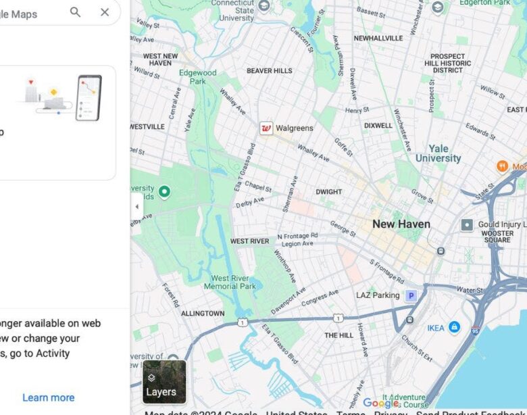Click the Learn more link
The height and width of the screenshot is (415, 527).
(x=49, y=397)
